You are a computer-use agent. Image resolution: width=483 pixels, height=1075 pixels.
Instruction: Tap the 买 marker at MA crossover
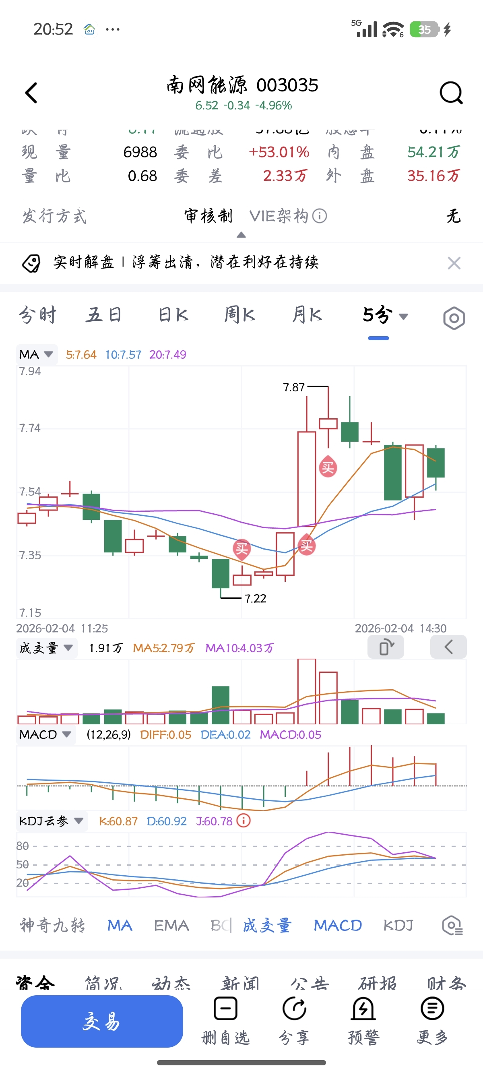tap(307, 545)
